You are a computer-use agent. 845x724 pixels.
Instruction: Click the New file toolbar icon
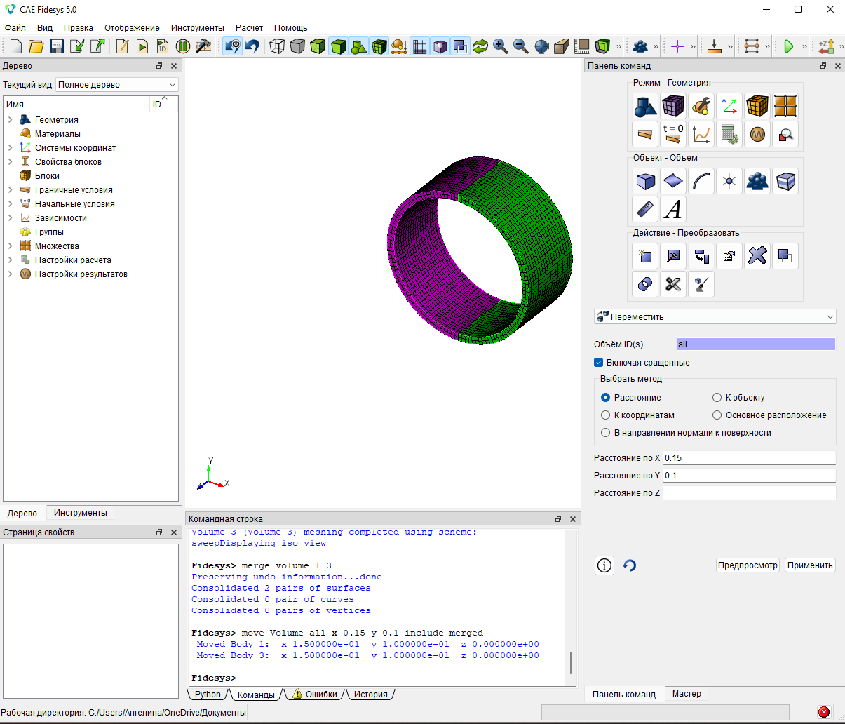tap(16, 46)
